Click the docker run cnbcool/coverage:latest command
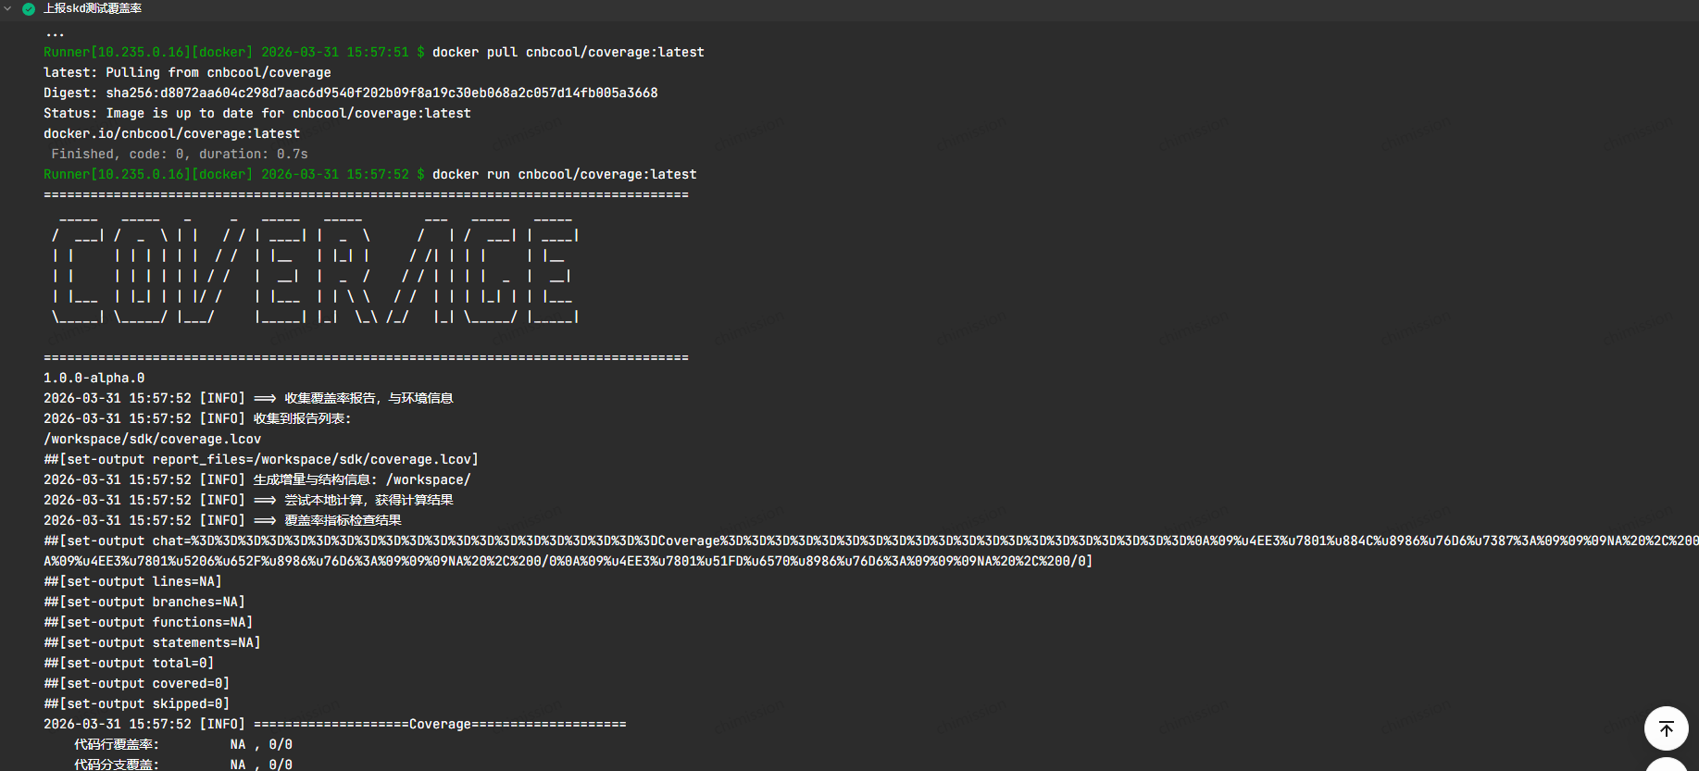 pos(564,175)
